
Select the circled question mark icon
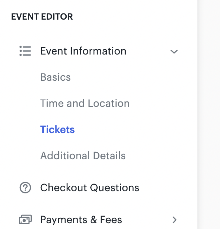click(25, 188)
